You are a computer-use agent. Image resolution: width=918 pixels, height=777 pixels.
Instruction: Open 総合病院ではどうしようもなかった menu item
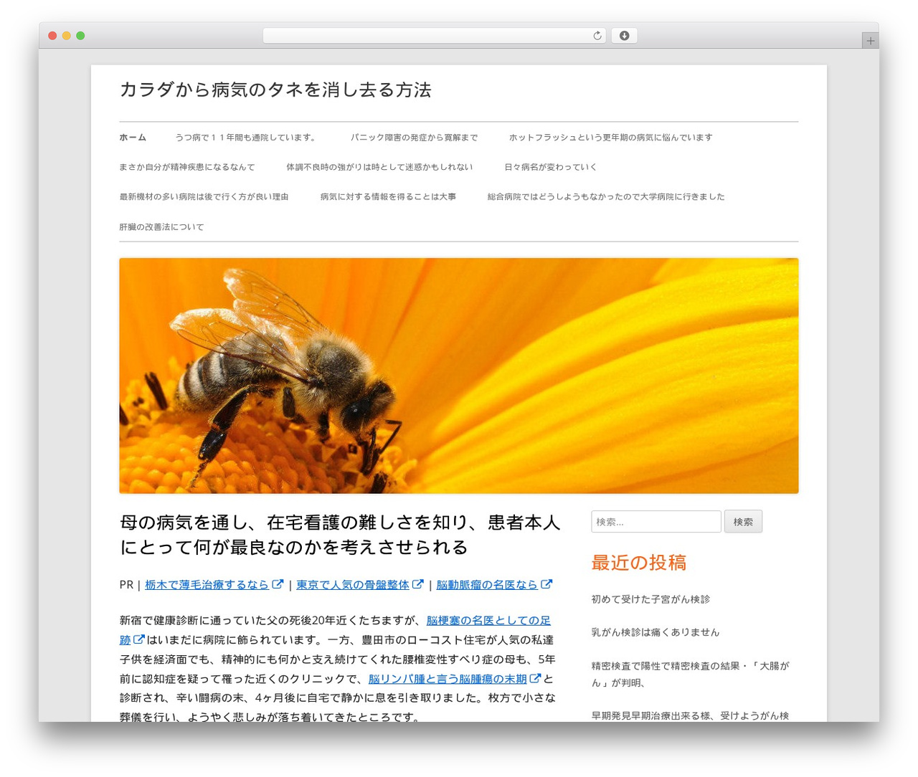pyautogui.click(x=606, y=196)
